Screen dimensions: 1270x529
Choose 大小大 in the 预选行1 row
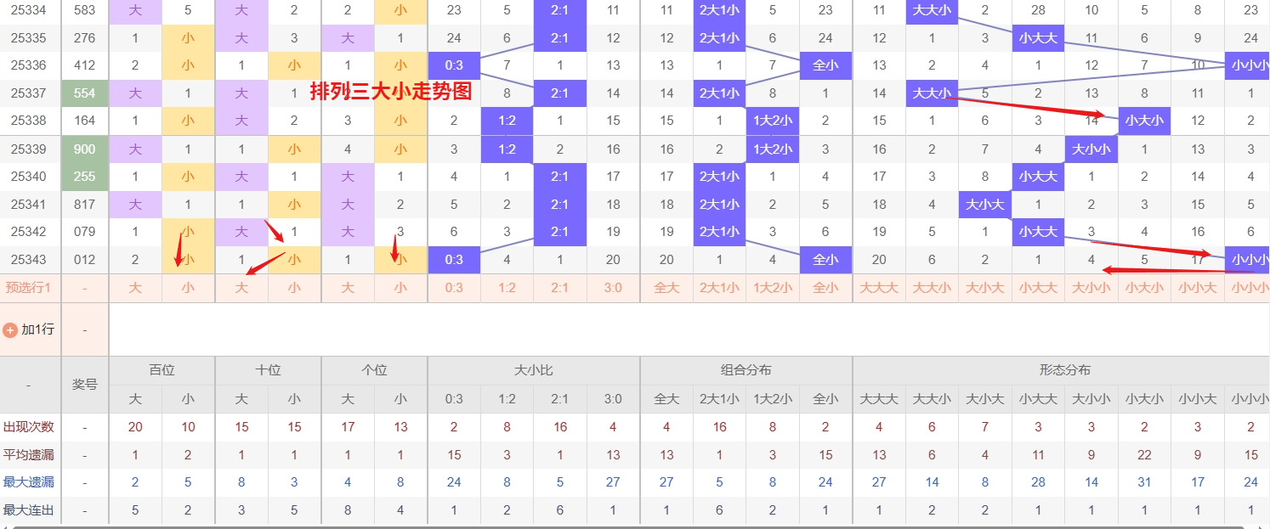985,288
